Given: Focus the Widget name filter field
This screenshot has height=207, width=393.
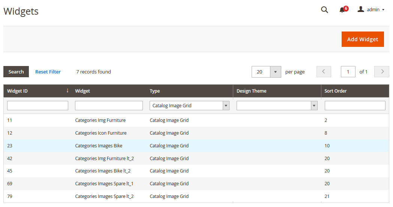Looking at the screenshot, I should point(109,105).
